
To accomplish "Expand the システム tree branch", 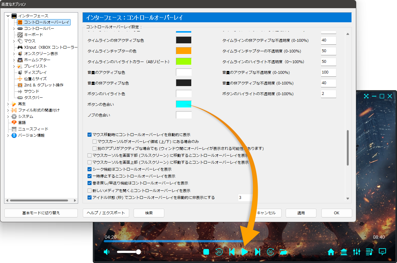I will tap(8, 116).
